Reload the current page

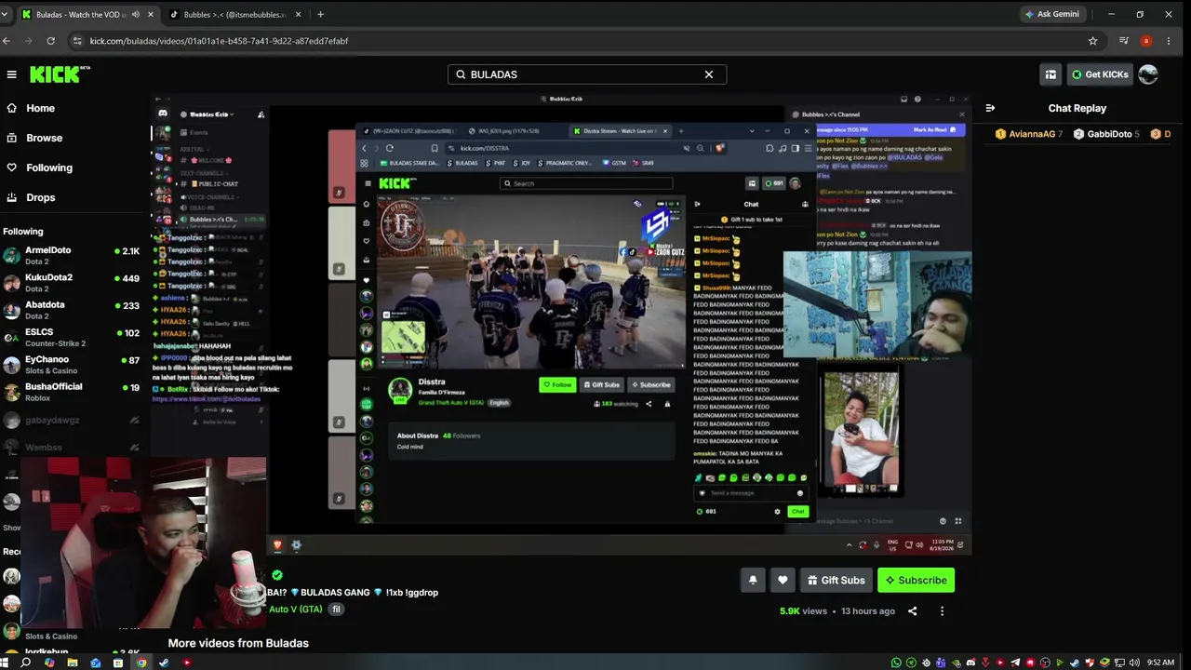point(50,41)
